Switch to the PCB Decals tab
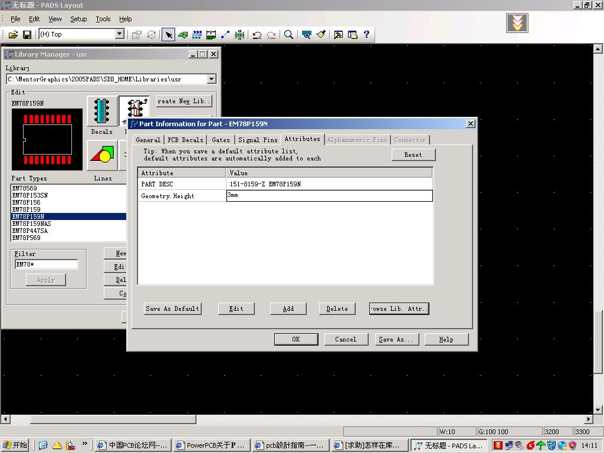 [185, 140]
